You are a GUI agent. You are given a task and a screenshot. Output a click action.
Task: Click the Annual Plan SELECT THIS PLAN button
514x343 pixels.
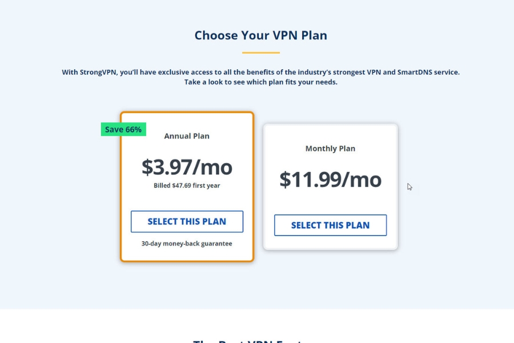tap(187, 221)
